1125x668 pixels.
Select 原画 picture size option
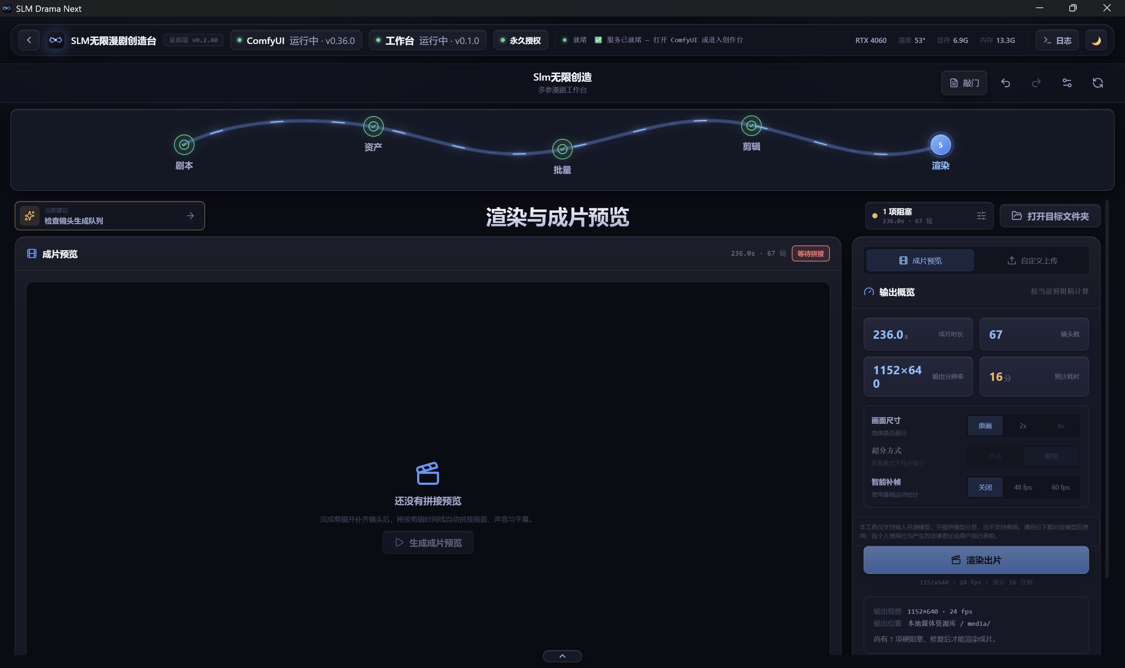984,425
